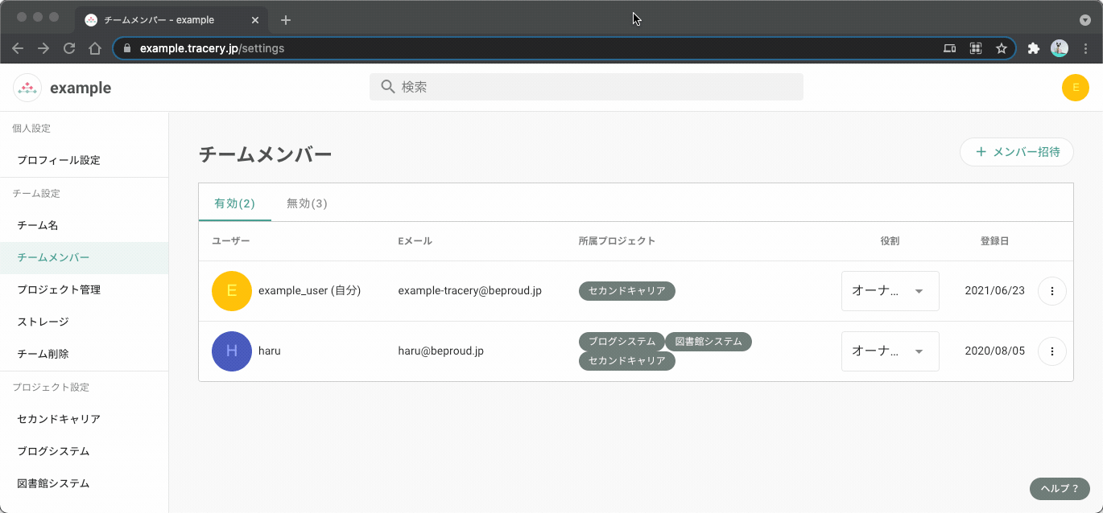Click the browser home icon
Screen dimensions: 1103x513
pos(95,48)
